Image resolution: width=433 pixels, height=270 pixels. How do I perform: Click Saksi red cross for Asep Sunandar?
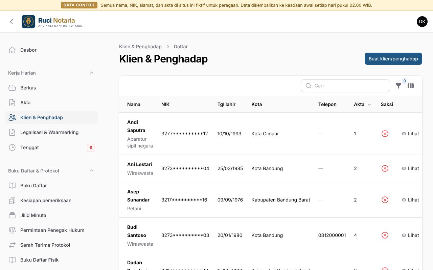pos(385,200)
